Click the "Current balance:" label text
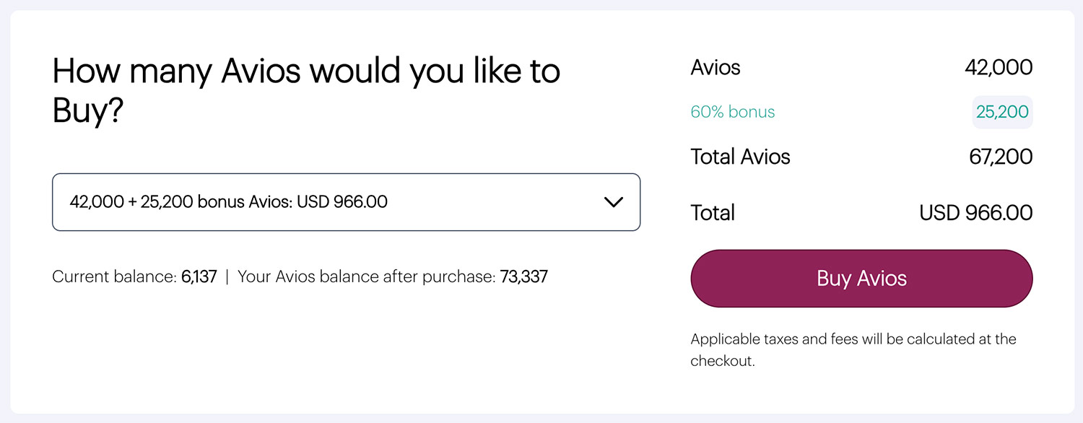 [x=114, y=276]
